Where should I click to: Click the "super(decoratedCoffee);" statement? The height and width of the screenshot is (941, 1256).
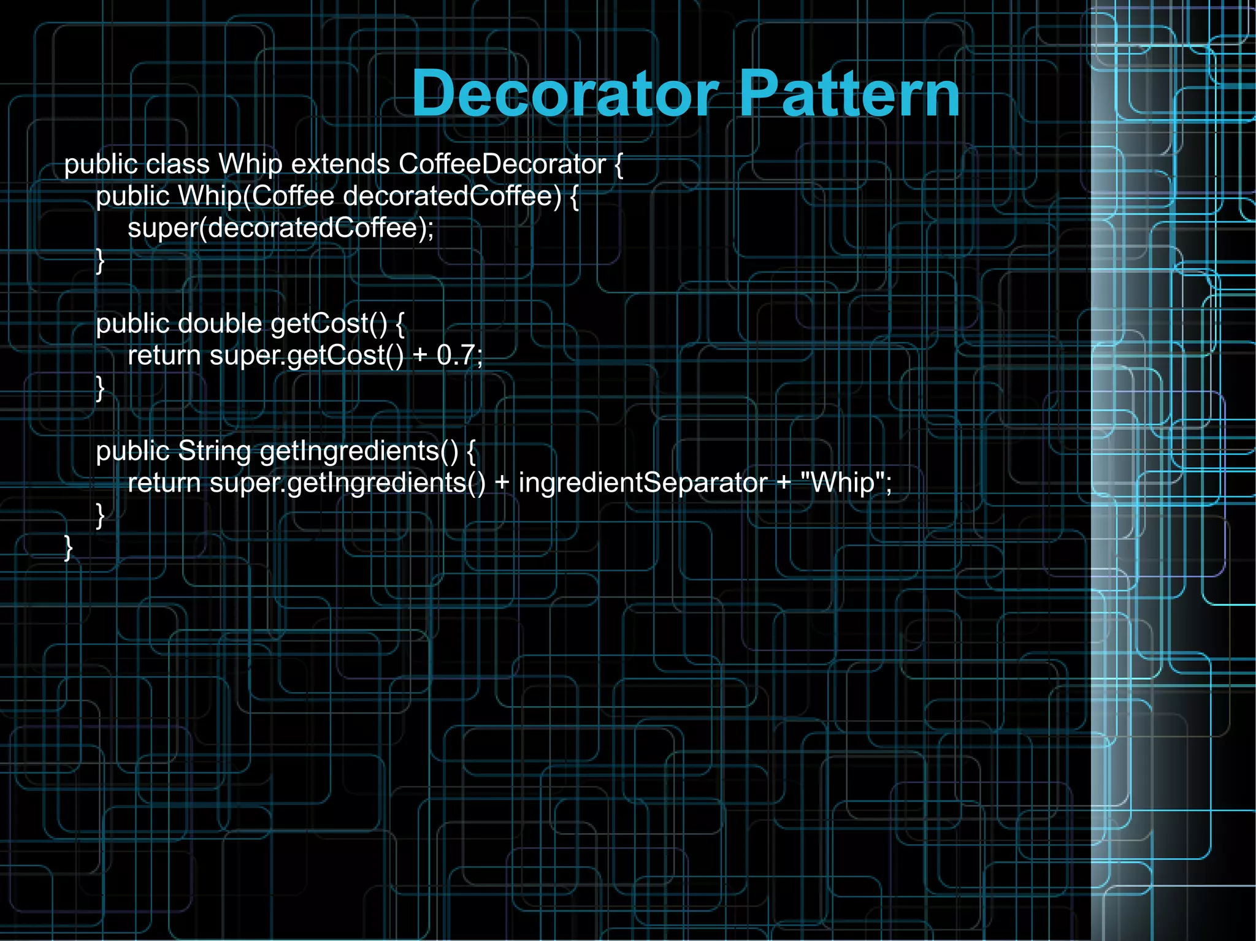coord(280,228)
